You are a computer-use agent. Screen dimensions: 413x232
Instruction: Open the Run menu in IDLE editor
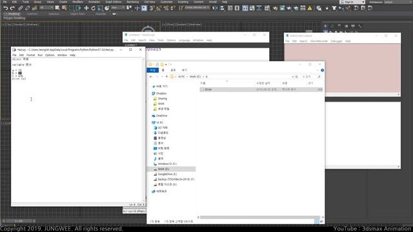click(x=40, y=55)
